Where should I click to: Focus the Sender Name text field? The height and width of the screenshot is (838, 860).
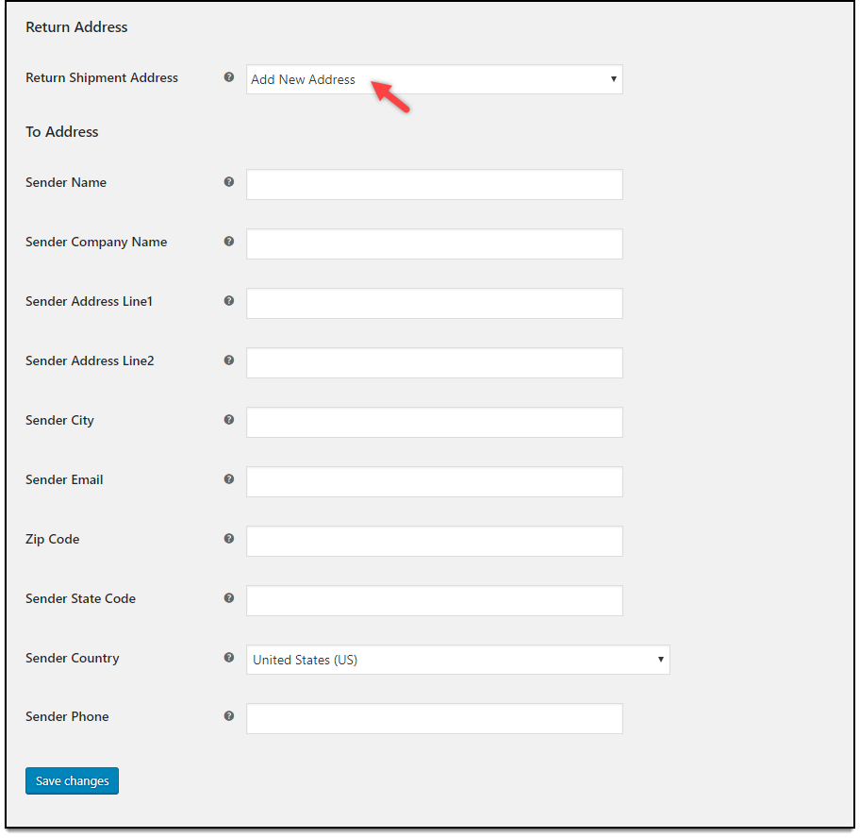(x=434, y=185)
